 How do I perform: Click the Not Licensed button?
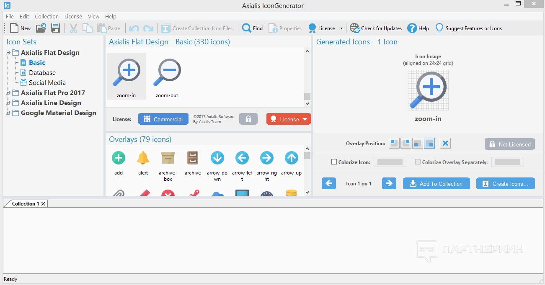click(x=510, y=144)
